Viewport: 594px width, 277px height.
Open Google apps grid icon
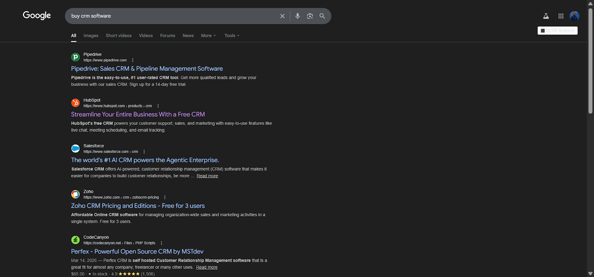pyautogui.click(x=561, y=16)
